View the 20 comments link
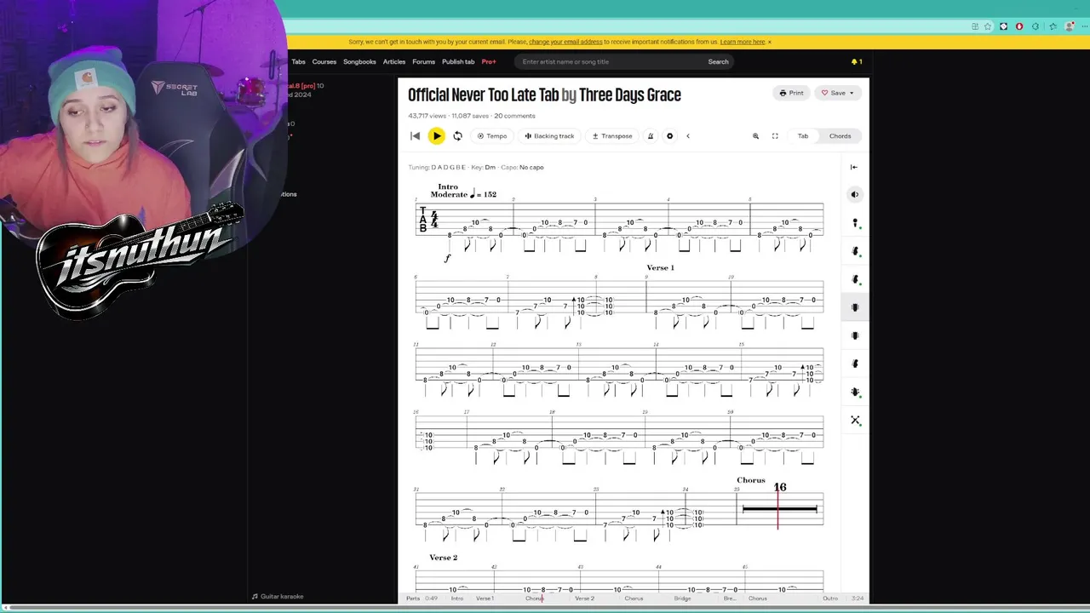 click(514, 116)
